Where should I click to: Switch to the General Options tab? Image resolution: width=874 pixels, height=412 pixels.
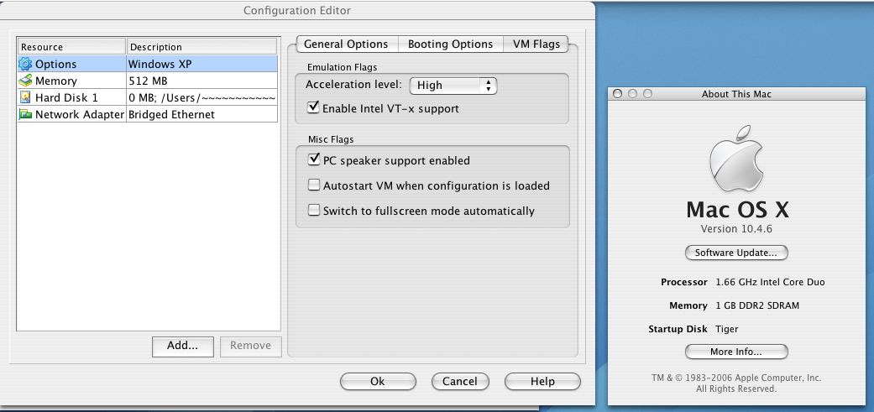pyautogui.click(x=347, y=44)
